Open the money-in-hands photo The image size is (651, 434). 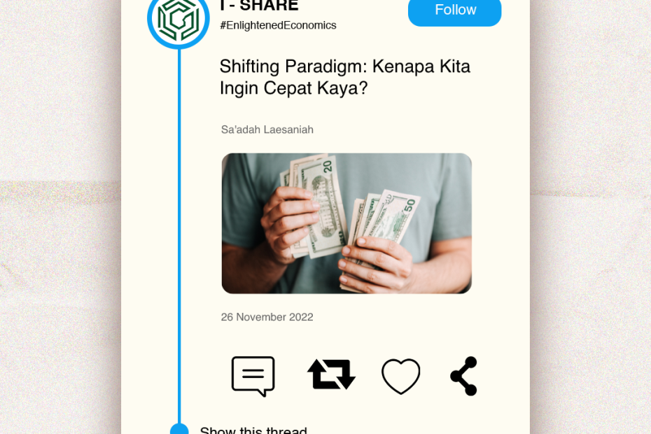pos(346,223)
